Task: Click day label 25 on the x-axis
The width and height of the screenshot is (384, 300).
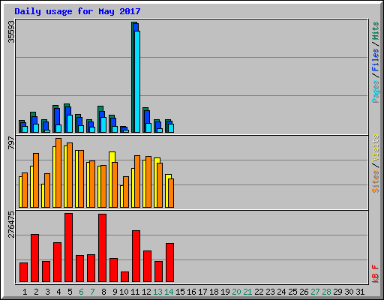Action: (x=292, y=292)
